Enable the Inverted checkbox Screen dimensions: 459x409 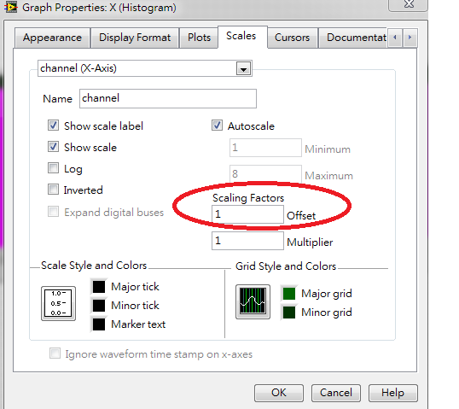[x=53, y=190]
